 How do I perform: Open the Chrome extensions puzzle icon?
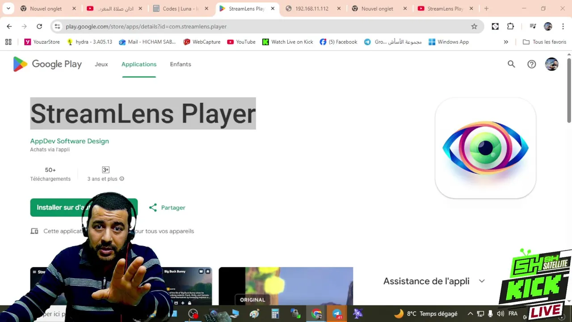coord(510,26)
